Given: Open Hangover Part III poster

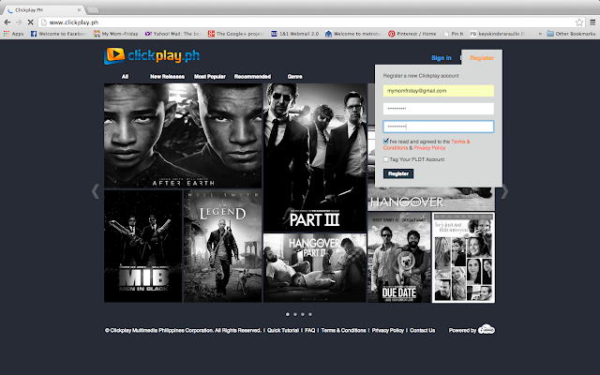Looking at the screenshot, I should (x=315, y=157).
